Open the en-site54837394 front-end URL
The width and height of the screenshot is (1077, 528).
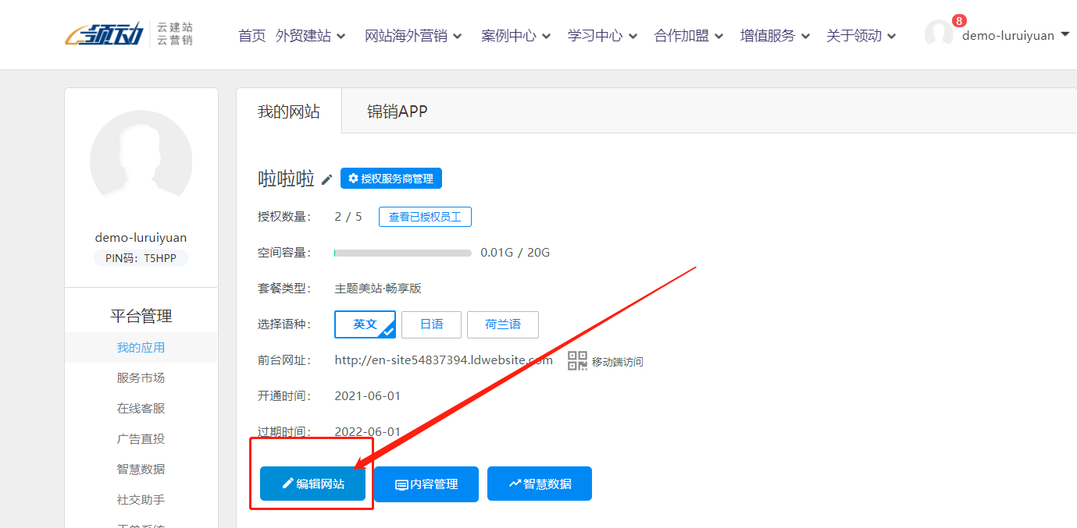[444, 360]
